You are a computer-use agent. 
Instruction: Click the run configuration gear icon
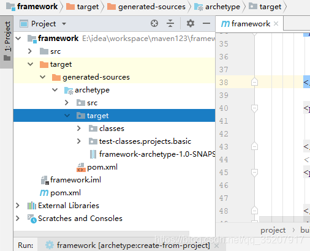(x=50, y=245)
